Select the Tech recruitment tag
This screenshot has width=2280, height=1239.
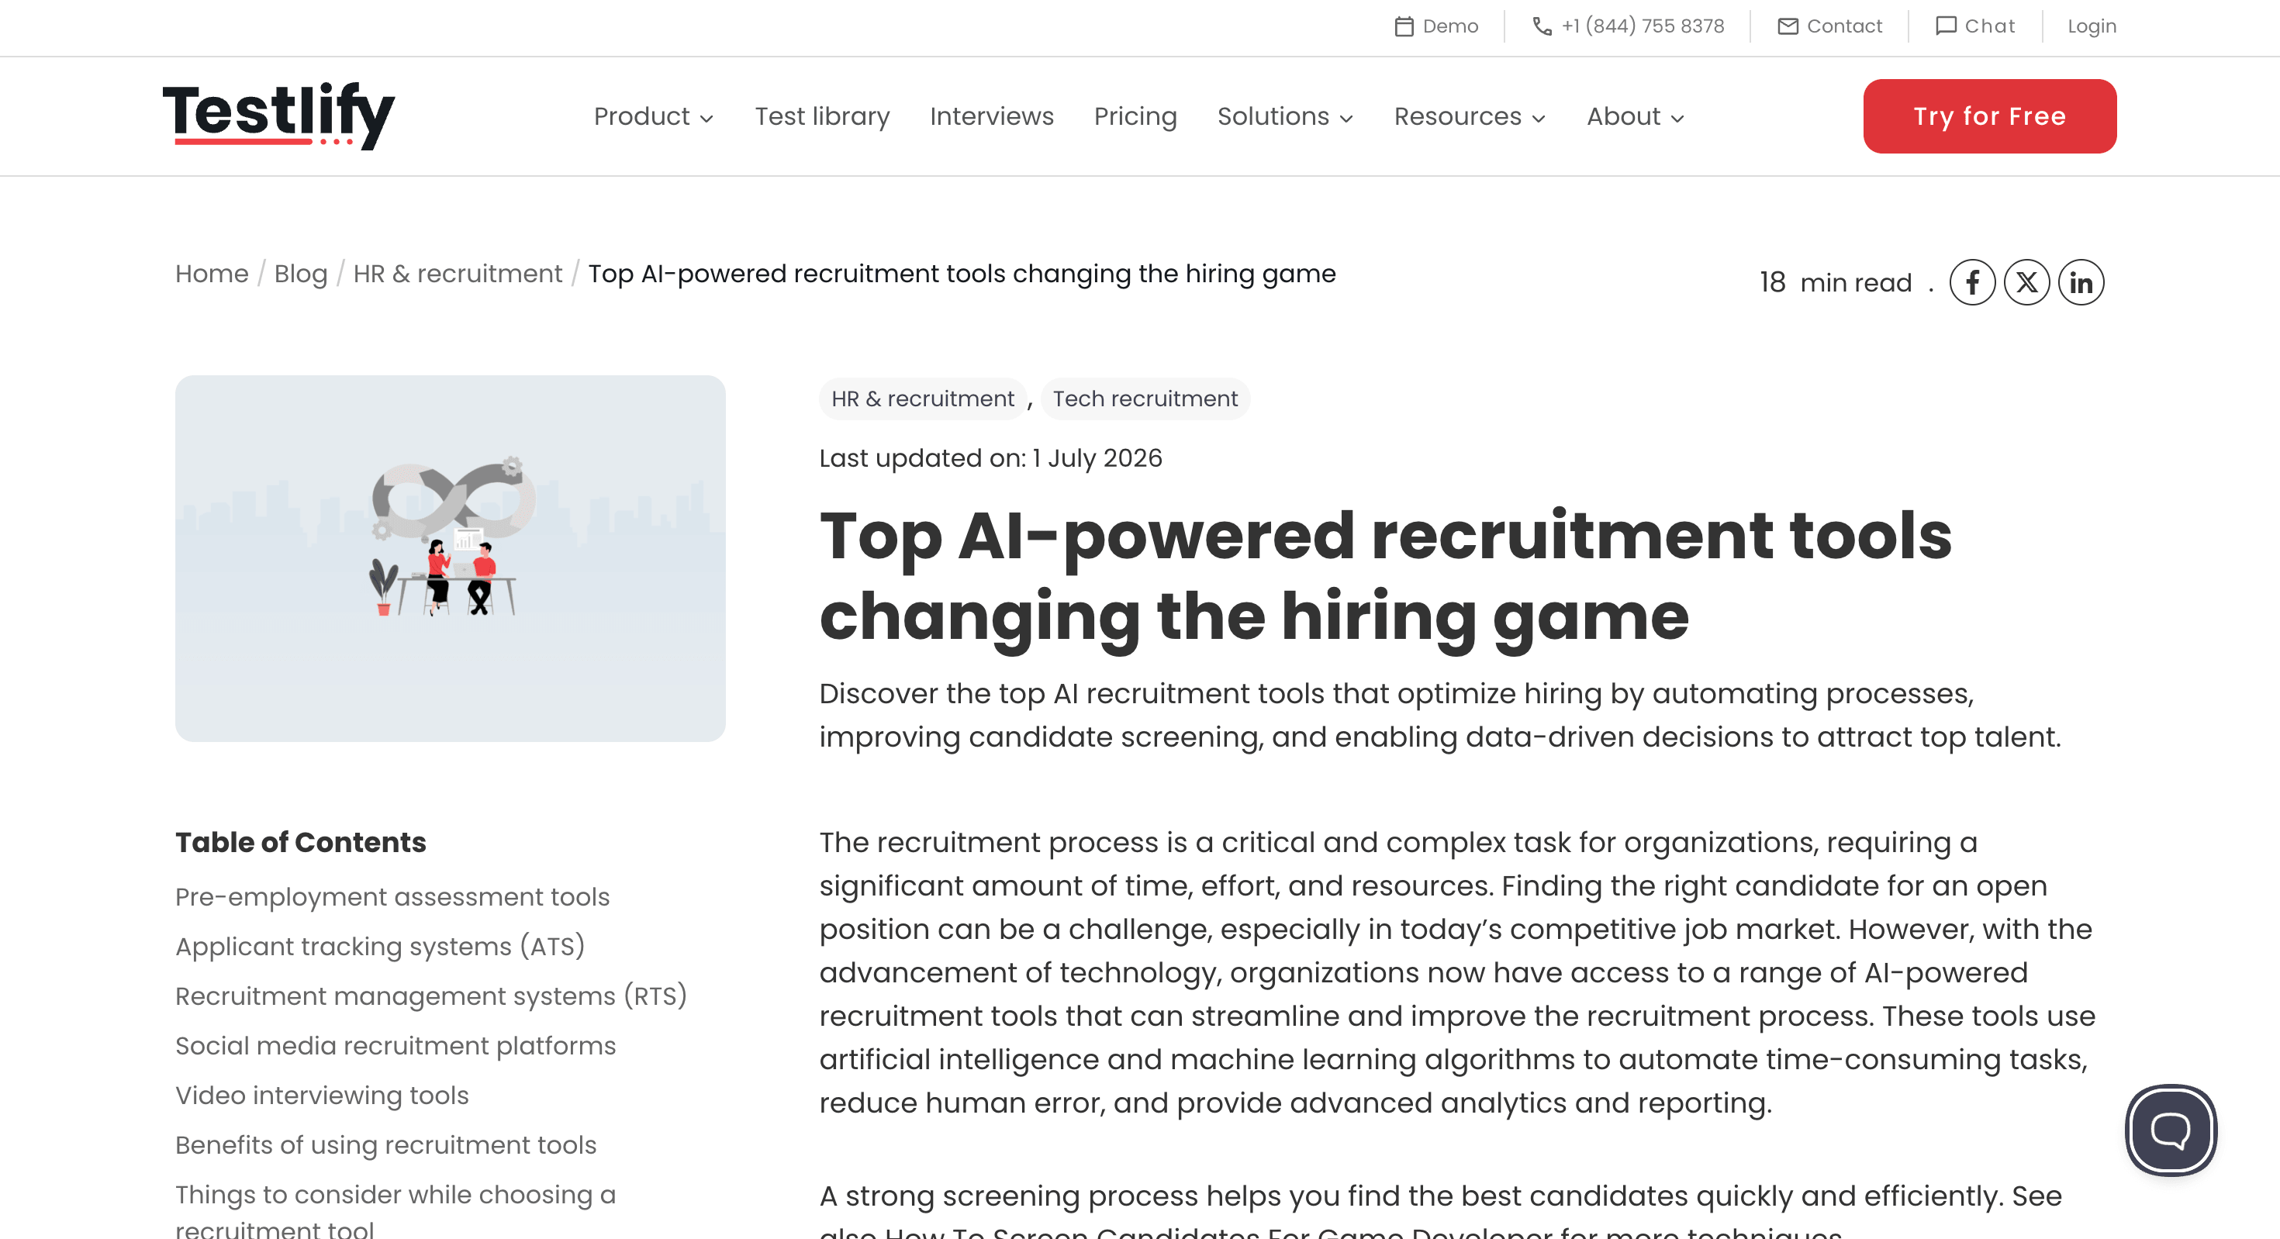point(1145,399)
